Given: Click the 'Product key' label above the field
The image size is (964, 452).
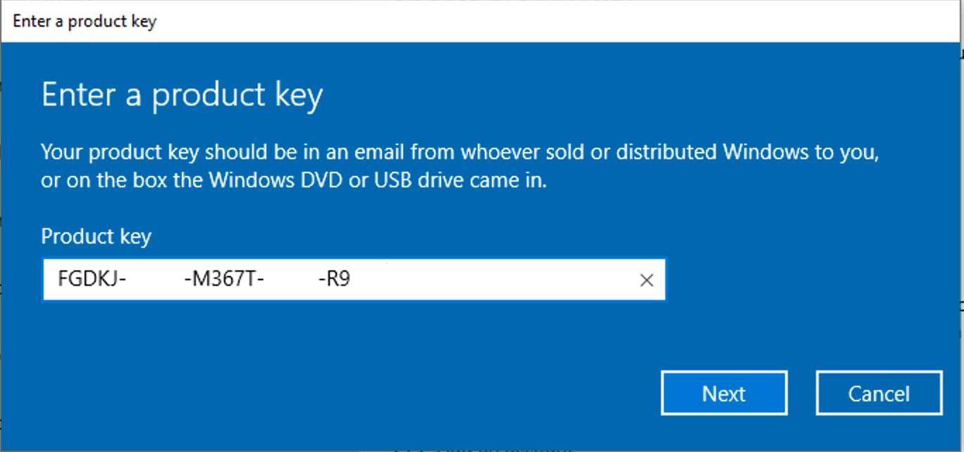Looking at the screenshot, I should click(97, 236).
